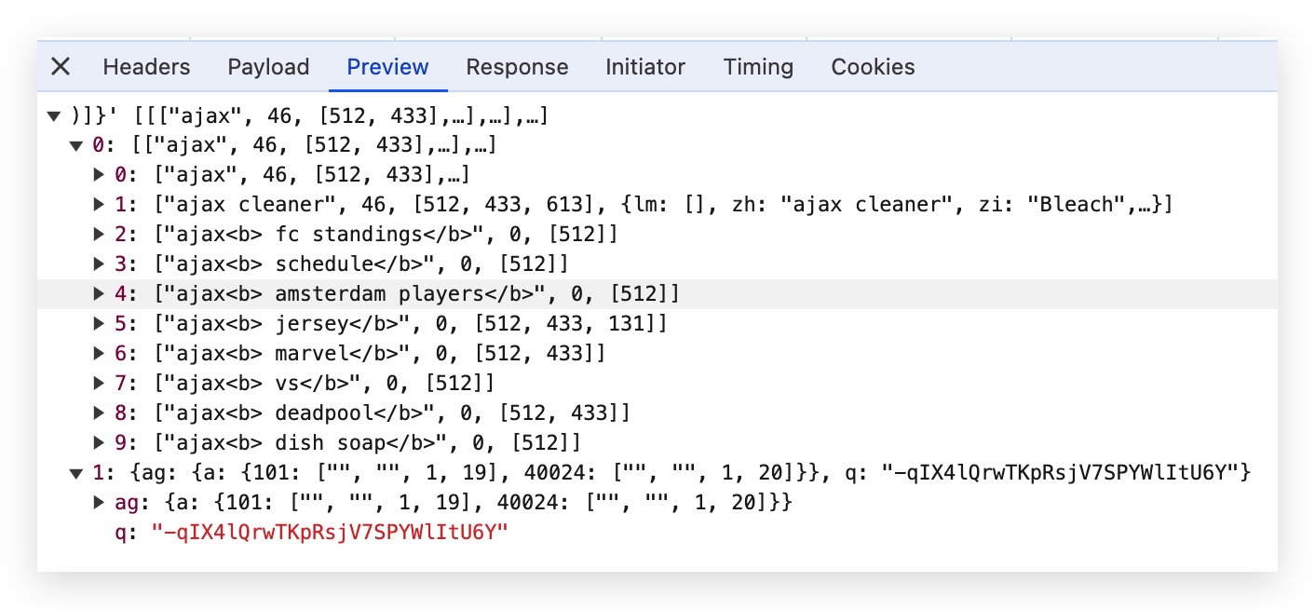Viewport: 1315px width, 609px height.
Task: Expand the "deadpool" entry arrow
Action: pyautogui.click(x=99, y=412)
